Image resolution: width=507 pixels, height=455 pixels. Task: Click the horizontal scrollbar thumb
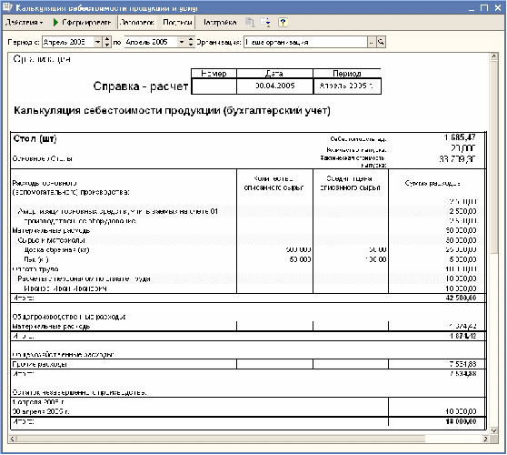[221, 440]
